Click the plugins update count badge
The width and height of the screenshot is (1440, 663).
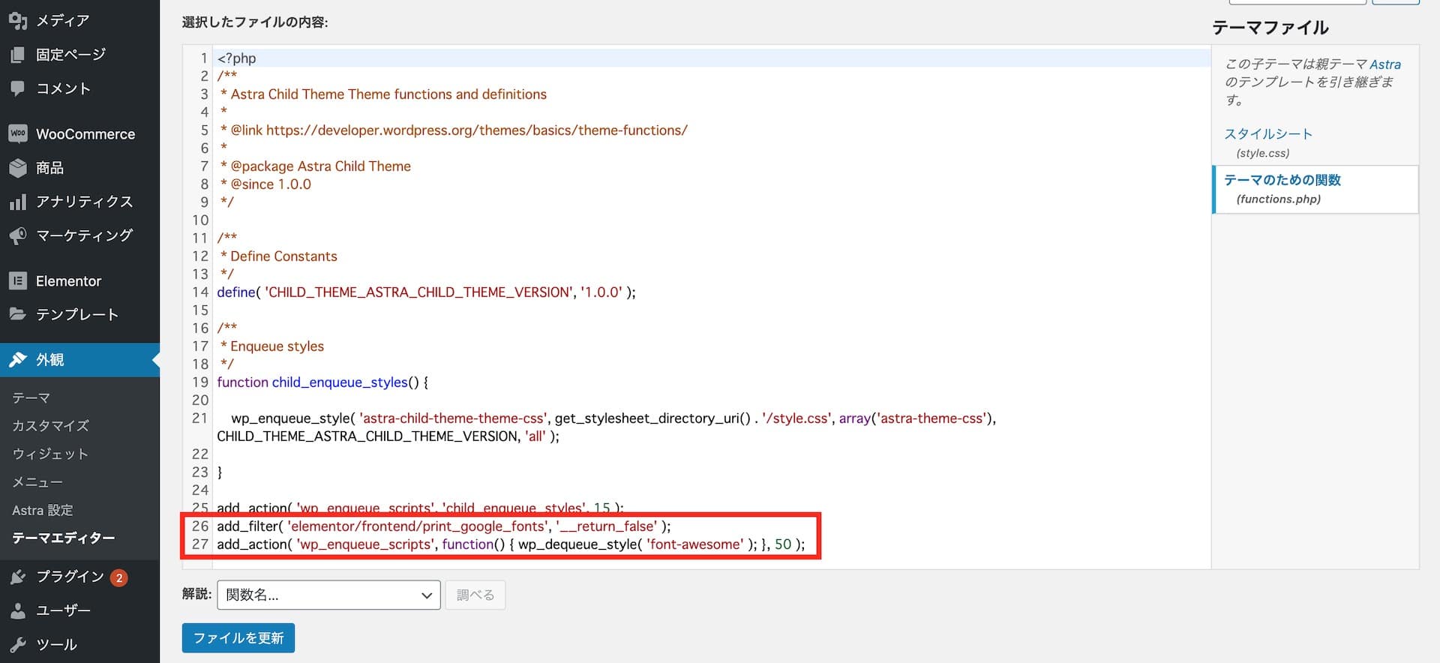pos(118,577)
